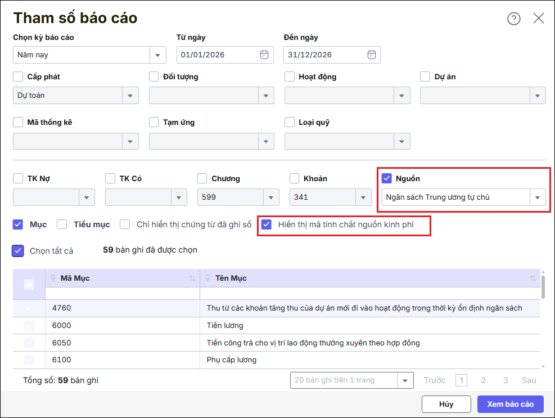
Task: Expand the Mã thống kê dropdown
Action: coord(130,141)
